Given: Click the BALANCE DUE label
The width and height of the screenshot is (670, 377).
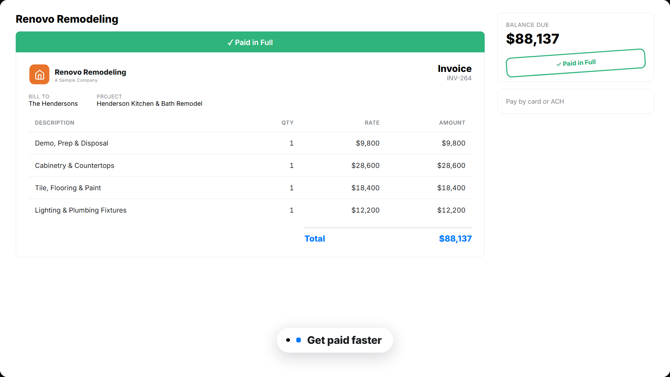Looking at the screenshot, I should click(x=527, y=25).
